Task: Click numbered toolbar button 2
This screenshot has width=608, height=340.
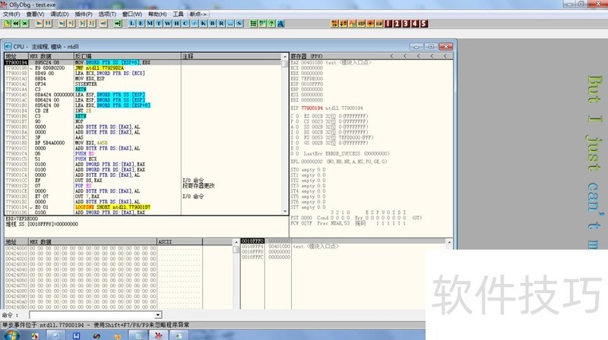Action: (397, 24)
